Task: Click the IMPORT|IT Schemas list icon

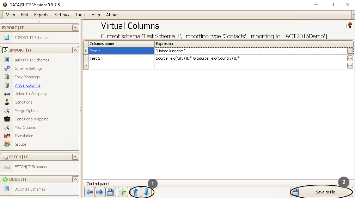Action: pos(7,60)
